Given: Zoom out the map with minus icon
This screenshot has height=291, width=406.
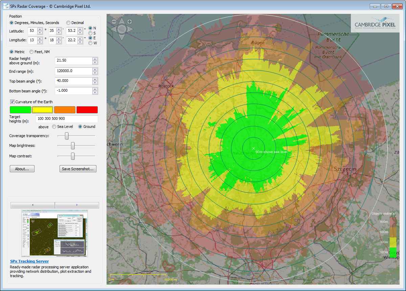Looking at the screenshot, I should pyautogui.click(x=114, y=21).
